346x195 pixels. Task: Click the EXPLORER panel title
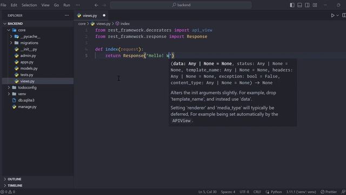(x=15, y=16)
